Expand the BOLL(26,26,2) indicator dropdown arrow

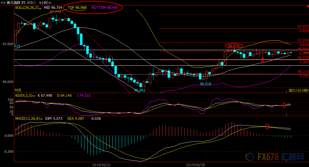coord(40,8)
